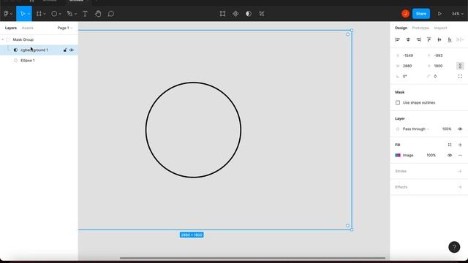Click the Present play icon
Screen dimensions: 468x263
(x=439, y=14)
